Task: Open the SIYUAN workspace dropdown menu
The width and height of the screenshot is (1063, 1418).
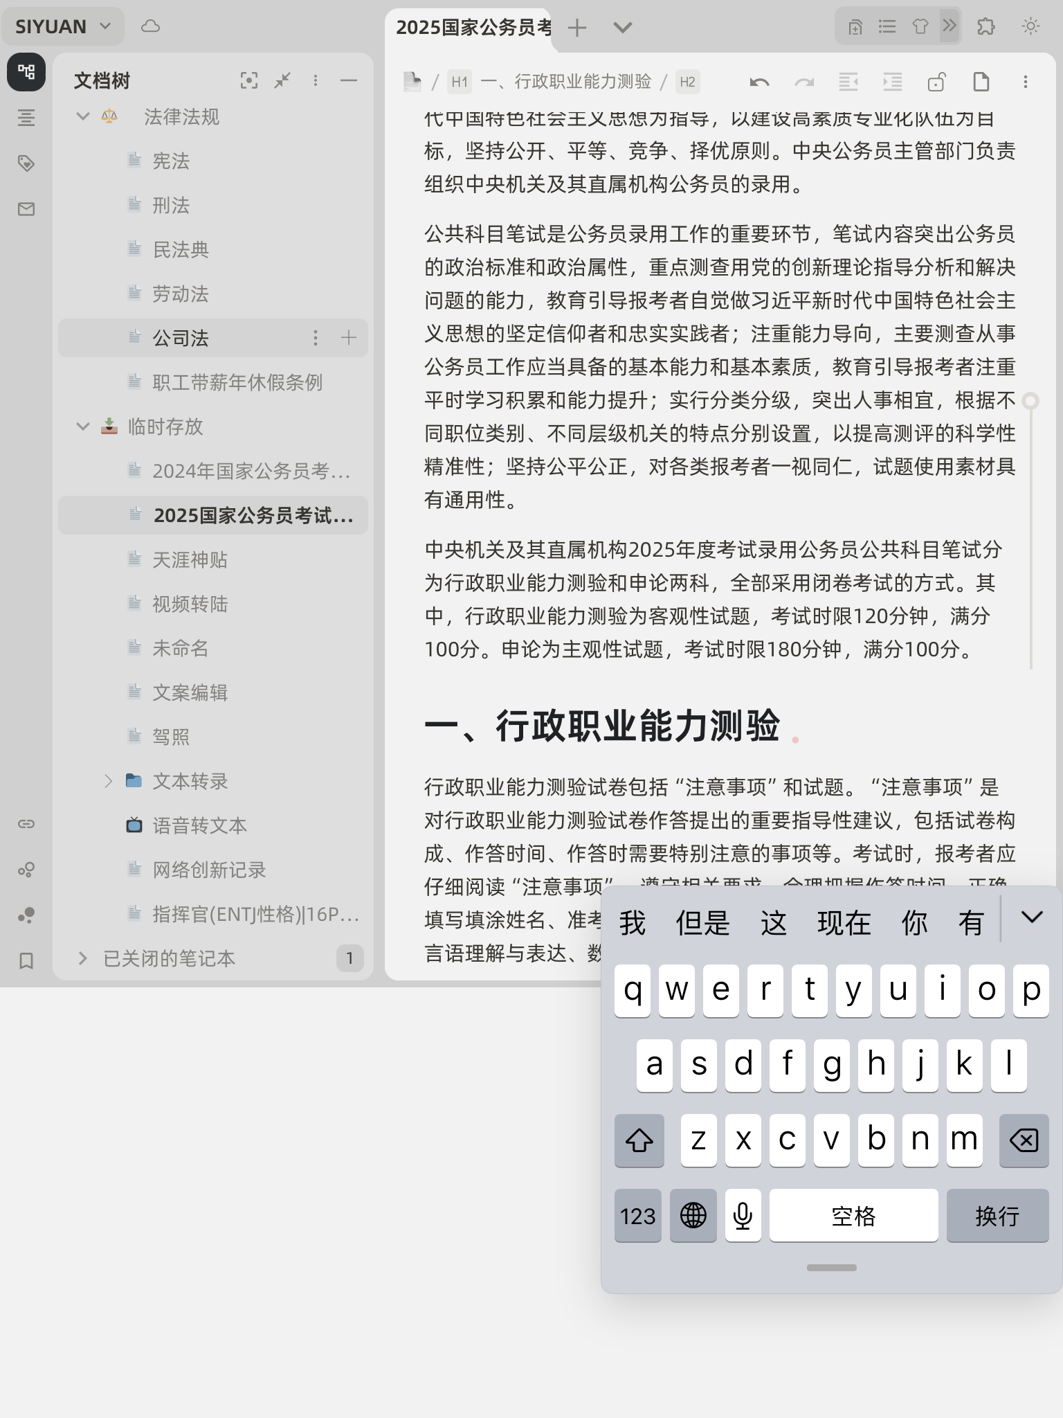Action: click(x=63, y=26)
